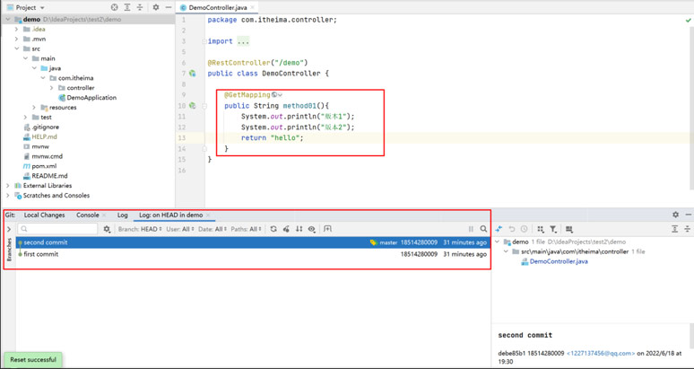
Task: Open Project panel settings gear
Action: [156, 7]
